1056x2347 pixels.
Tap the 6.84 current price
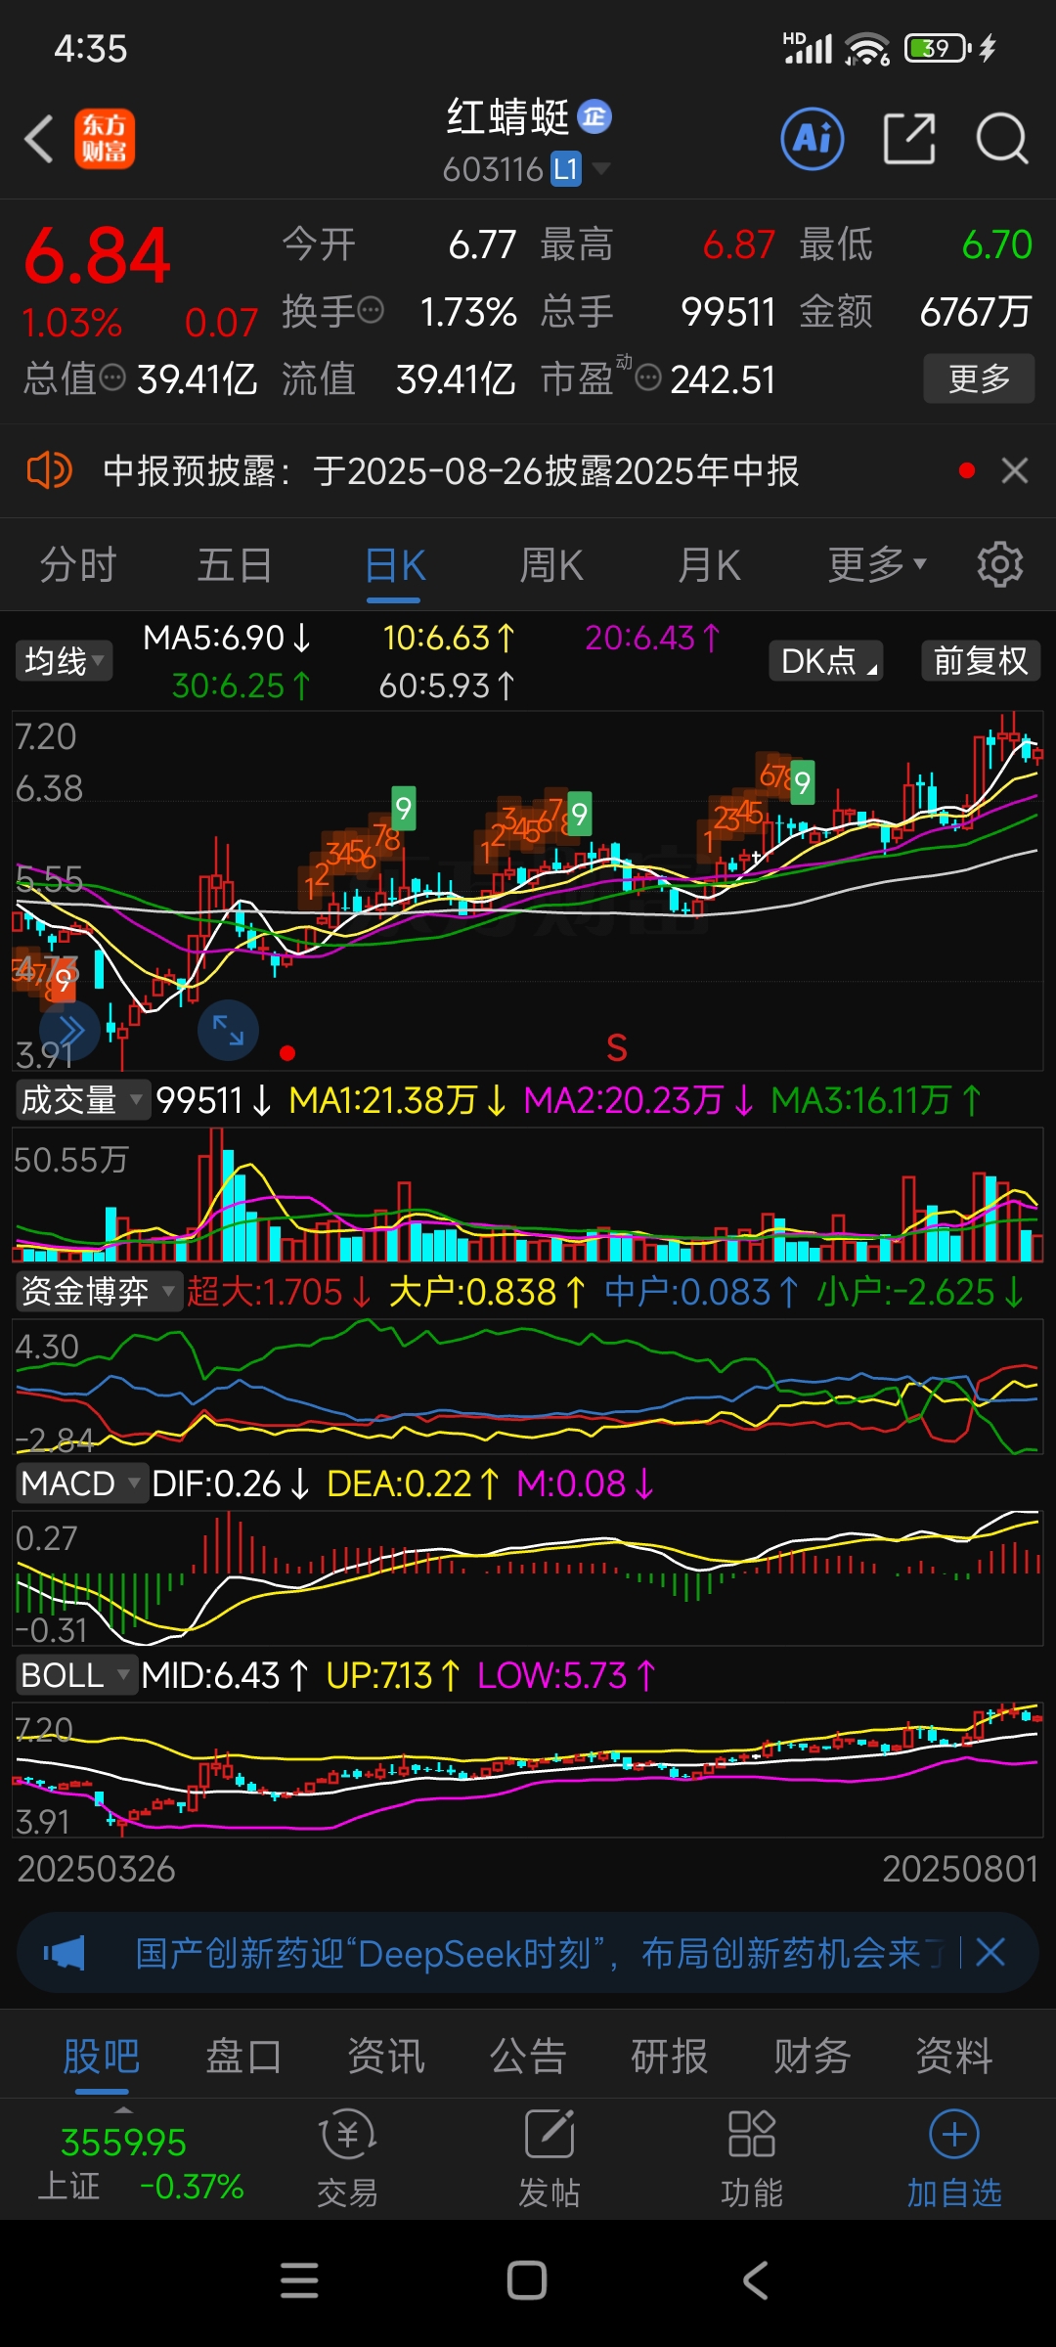pos(97,256)
